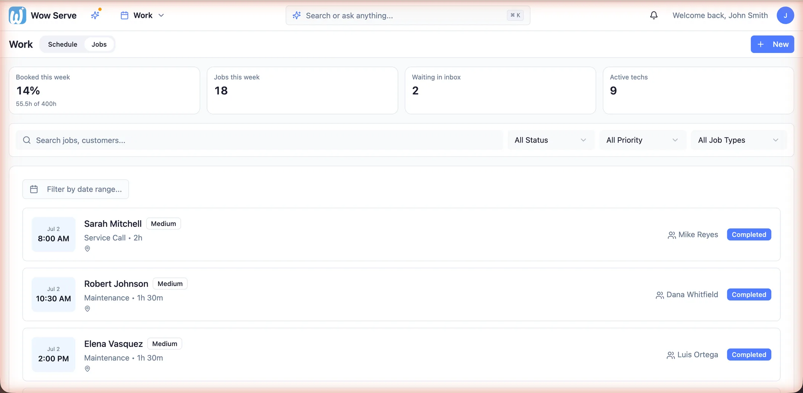Image resolution: width=803 pixels, height=393 pixels.
Task: Open the Jobs this week card
Action: [x=302, y=90]
